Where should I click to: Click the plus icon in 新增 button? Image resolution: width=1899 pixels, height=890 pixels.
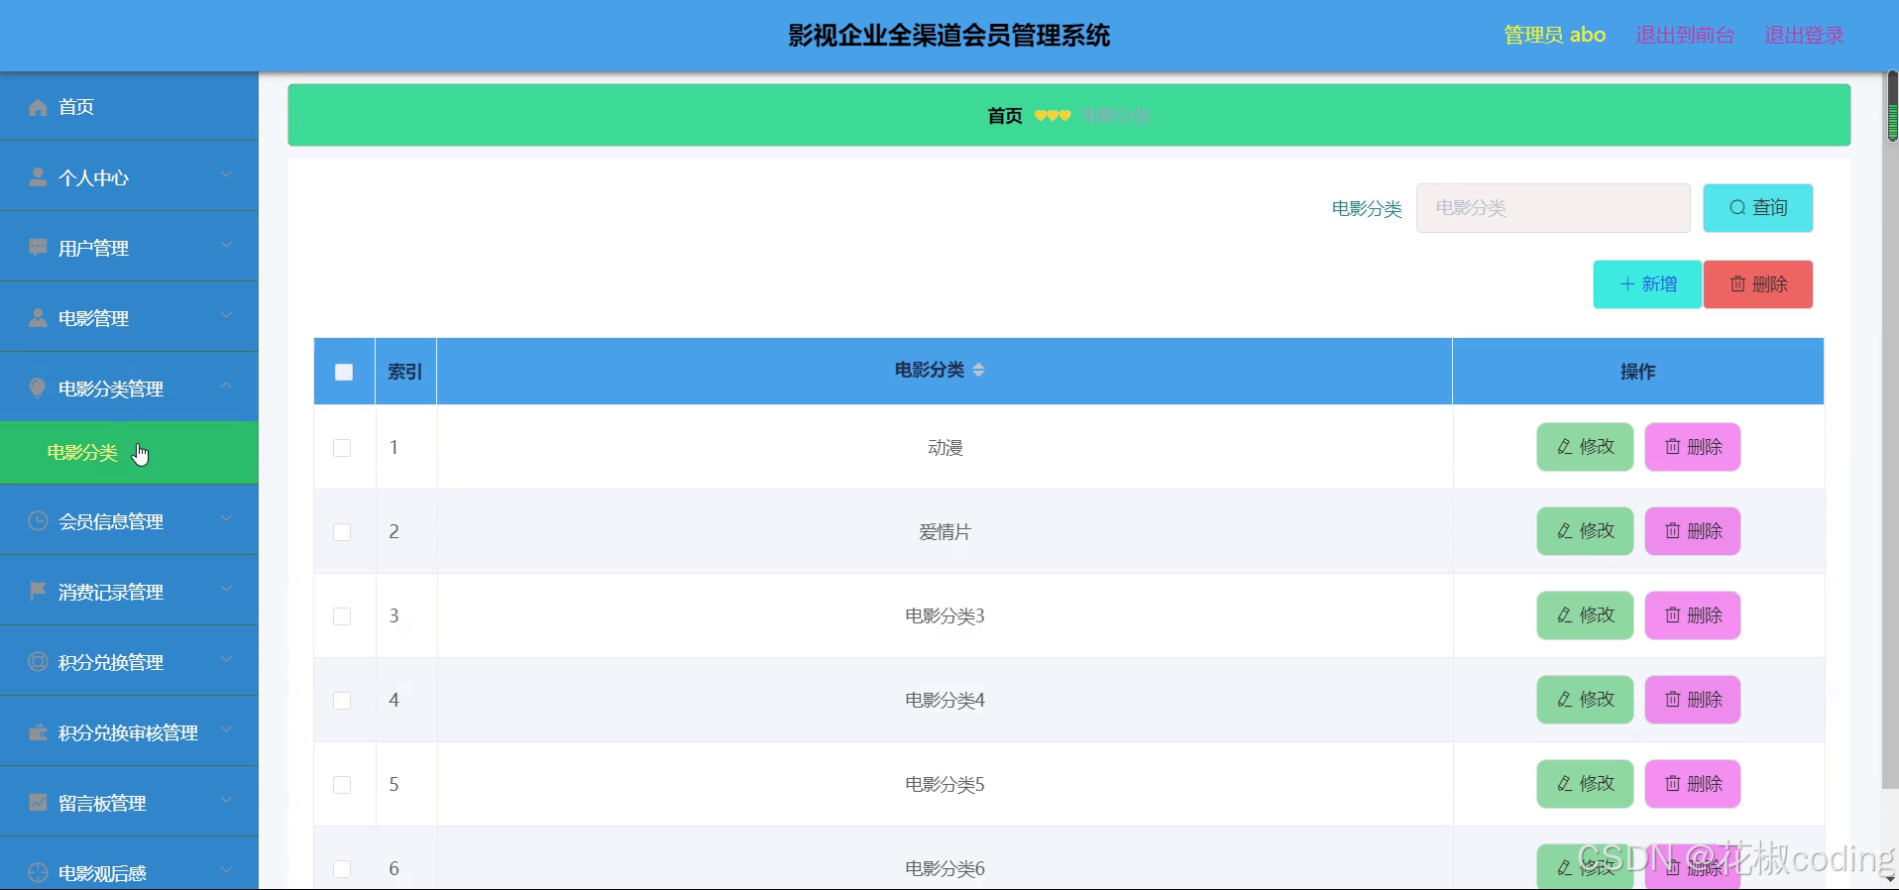coord(1627,284)
